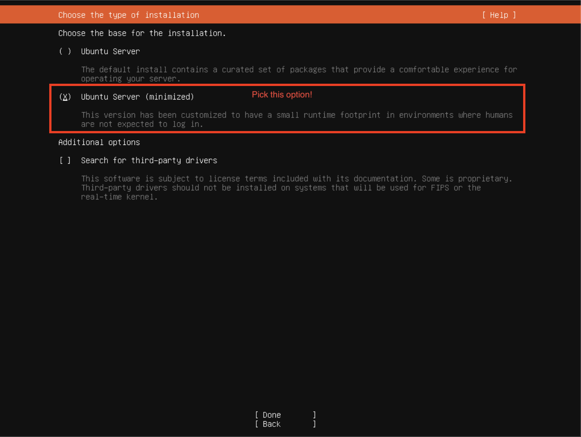
Task: Click the Done button
Action: point(285,415)
